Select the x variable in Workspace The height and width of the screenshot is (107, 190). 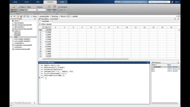click(154, 69)
